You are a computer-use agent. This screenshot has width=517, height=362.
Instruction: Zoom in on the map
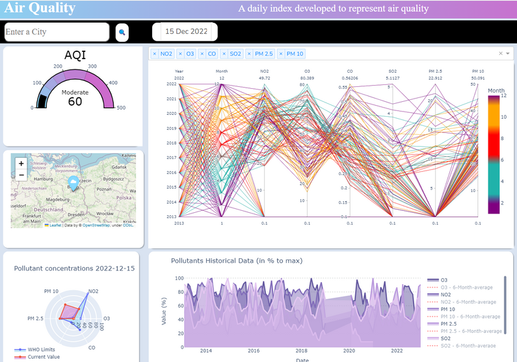click(21, 163)
